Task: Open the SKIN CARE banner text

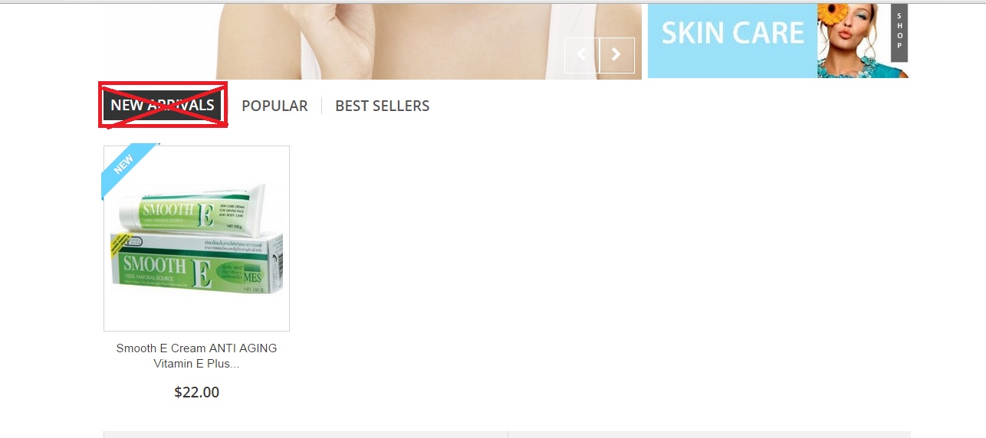Action: tap(733, 32)
